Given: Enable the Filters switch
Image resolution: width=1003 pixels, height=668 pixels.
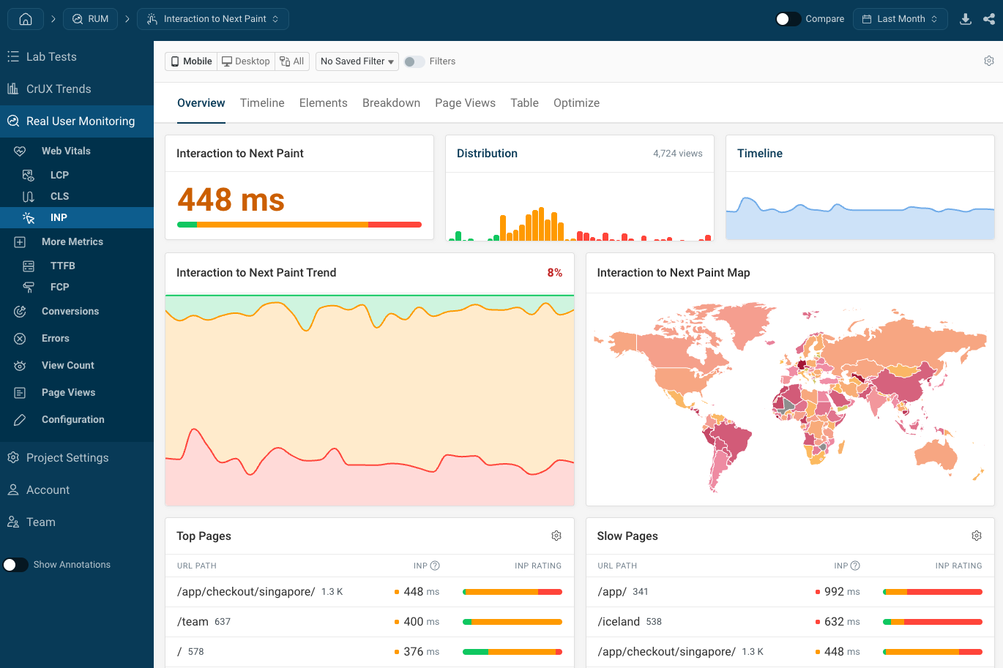Looking at the screenshot, I should click(412, 61).
